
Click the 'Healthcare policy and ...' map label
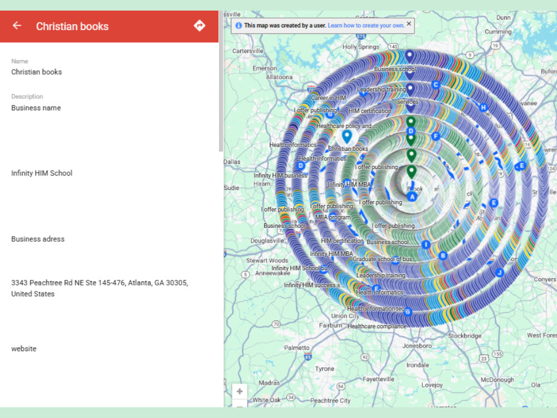point(346,126)
